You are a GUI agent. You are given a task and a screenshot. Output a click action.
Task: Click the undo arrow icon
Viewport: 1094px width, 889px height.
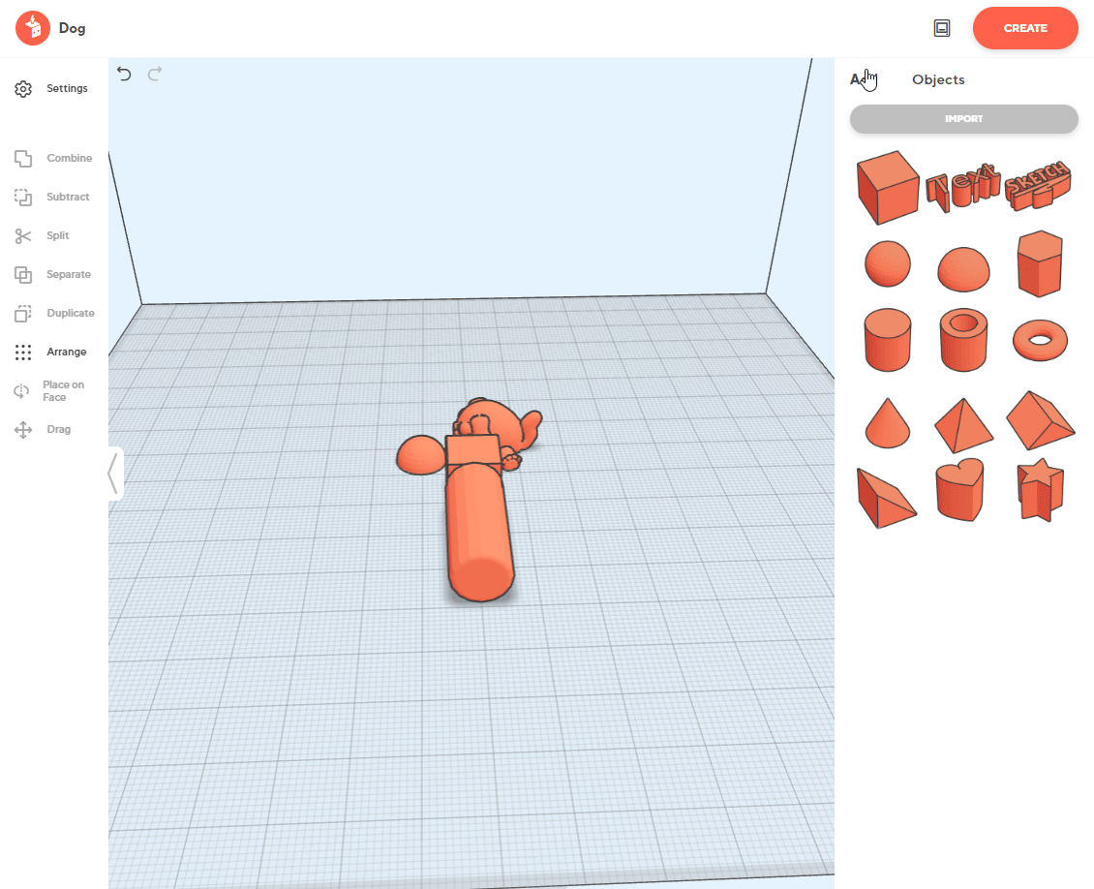click(x=124, y=74)
